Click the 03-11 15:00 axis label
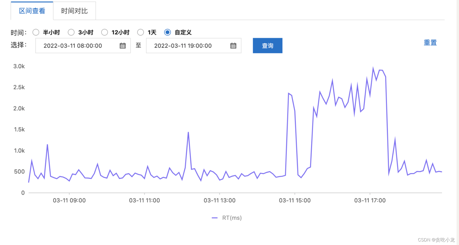The height and width of the screenshot is (245, 459). [x=295, y=200]
